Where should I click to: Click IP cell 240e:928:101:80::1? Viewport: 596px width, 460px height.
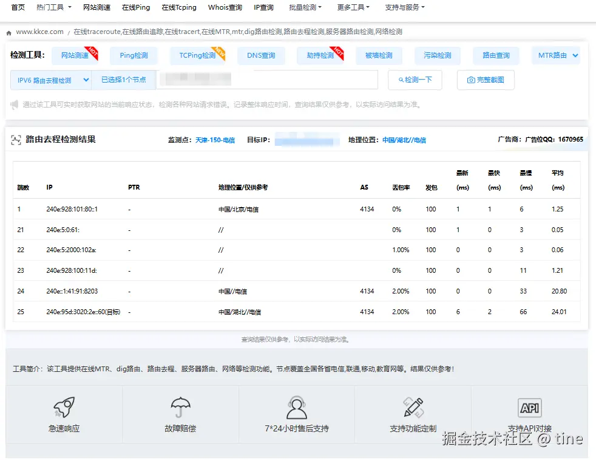pos(72,209)
